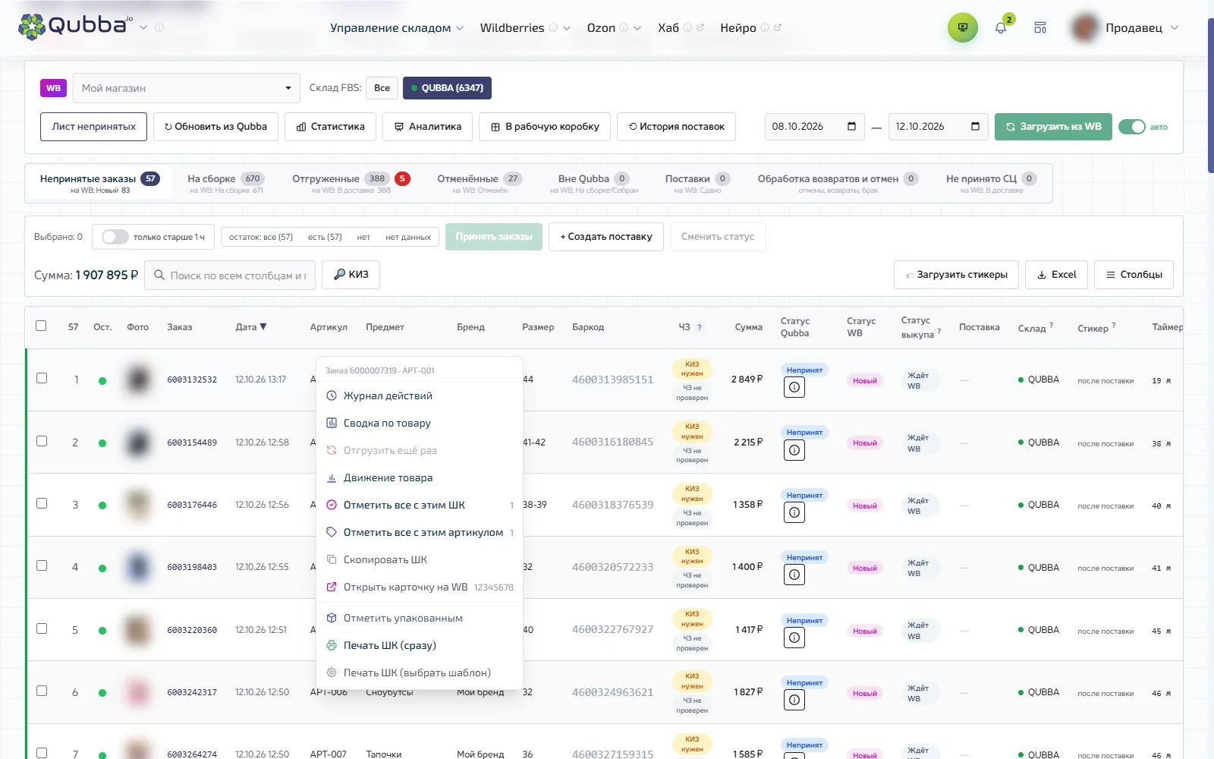Click the Создать поставку button
Image resolution: width=1214 pixels, height=759 pixels.
(x=606, y=237)
